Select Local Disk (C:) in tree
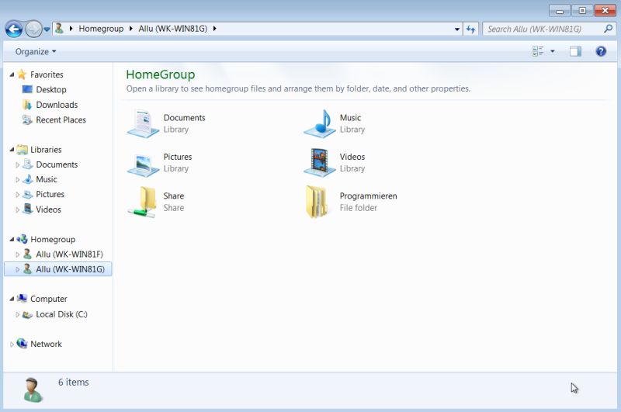 (x=61, y=315)
